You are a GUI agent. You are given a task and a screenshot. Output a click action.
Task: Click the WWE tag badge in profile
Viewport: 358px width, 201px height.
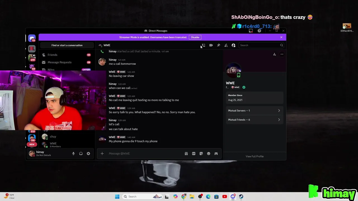pyautogui.click(x=235, y=87)
